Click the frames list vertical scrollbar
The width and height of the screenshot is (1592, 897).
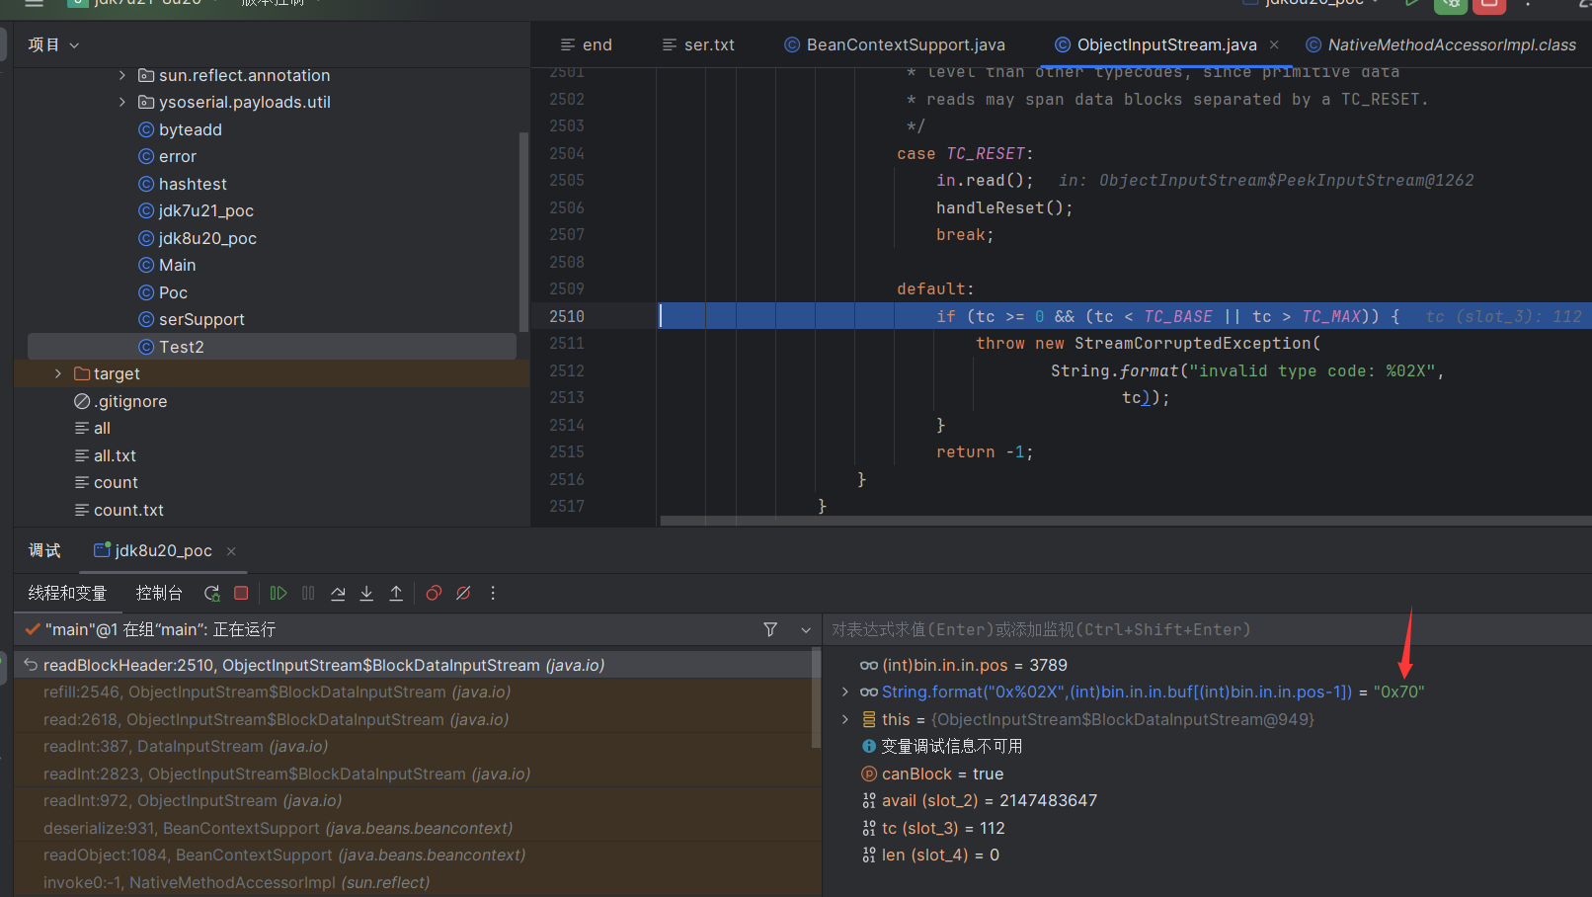click(816, 697)
